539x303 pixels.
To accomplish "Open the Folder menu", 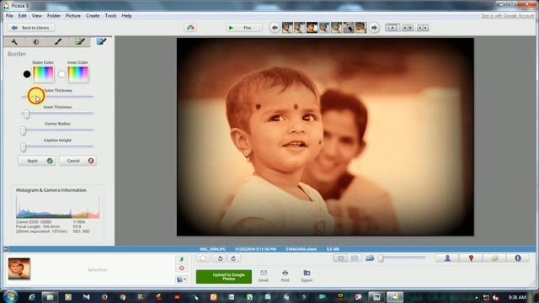I will pyautogui.click(x=54, y=16).
